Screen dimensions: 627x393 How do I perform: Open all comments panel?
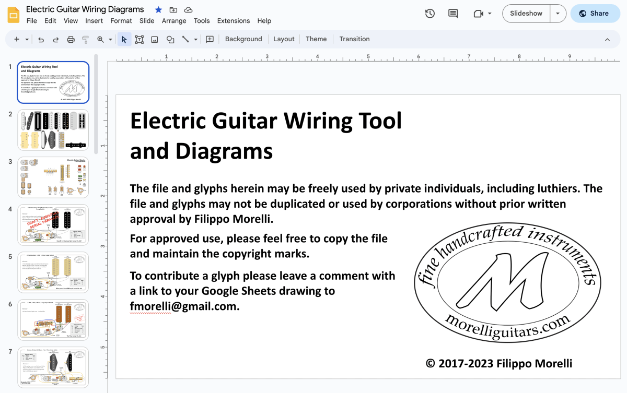tap(452, 13)
